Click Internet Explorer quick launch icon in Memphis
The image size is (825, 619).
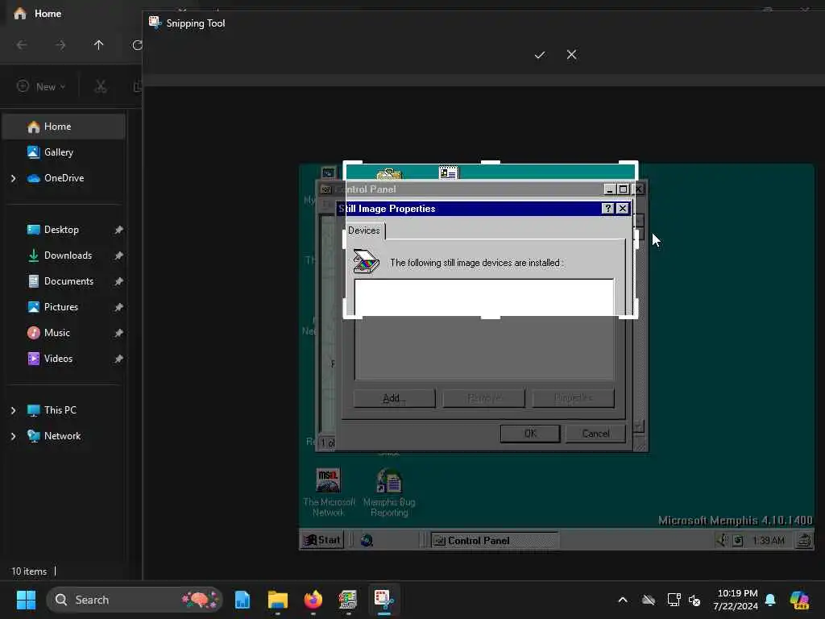pyautogui.click(x=367, y=540)
